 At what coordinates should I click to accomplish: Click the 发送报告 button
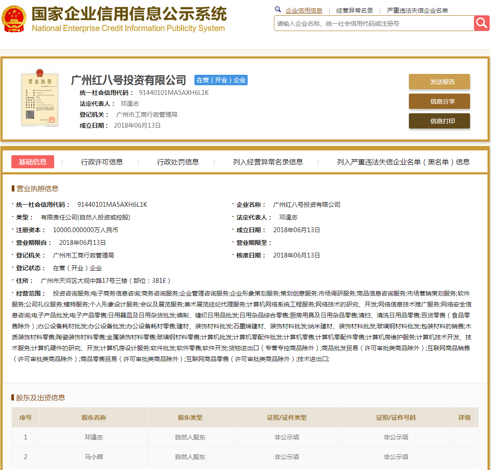[x=439, y=82]
